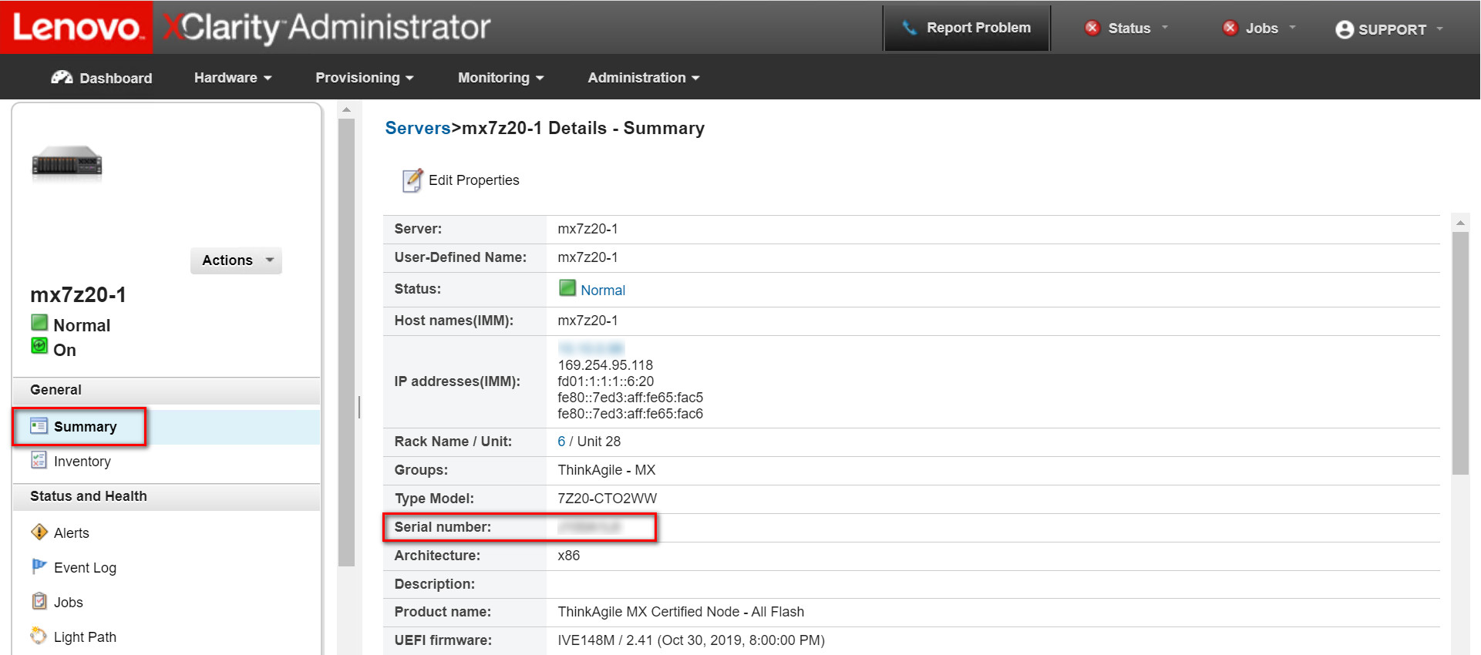Image resolution: width=1481 pixels, height=655 pixels.
Task: Select Summary in the sidebar
Action: point(85,427)
